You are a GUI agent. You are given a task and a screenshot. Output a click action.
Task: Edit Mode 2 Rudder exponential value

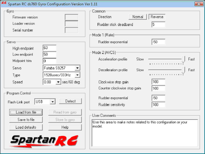[158, 98]
